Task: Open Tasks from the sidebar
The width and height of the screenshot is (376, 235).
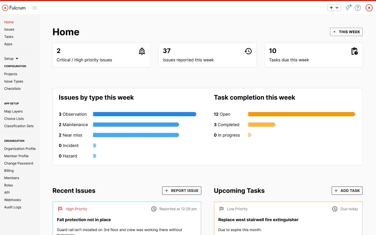Action: (9, 37)
